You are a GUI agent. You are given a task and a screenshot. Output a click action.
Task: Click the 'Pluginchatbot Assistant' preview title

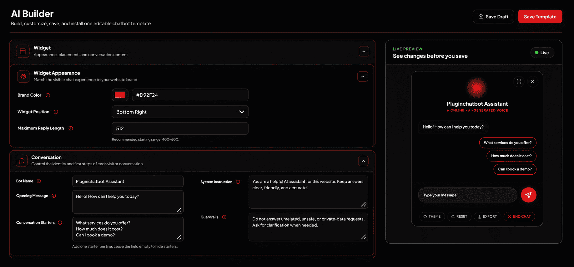tap(477, 104)
